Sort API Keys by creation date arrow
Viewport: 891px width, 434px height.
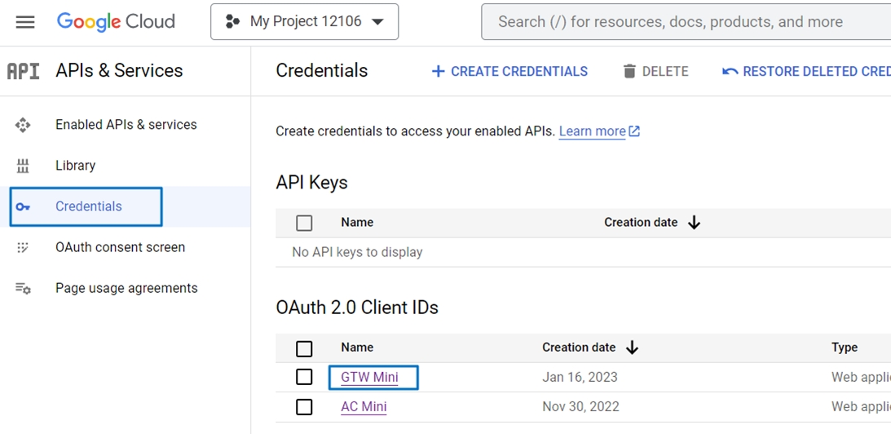(695, 222)
